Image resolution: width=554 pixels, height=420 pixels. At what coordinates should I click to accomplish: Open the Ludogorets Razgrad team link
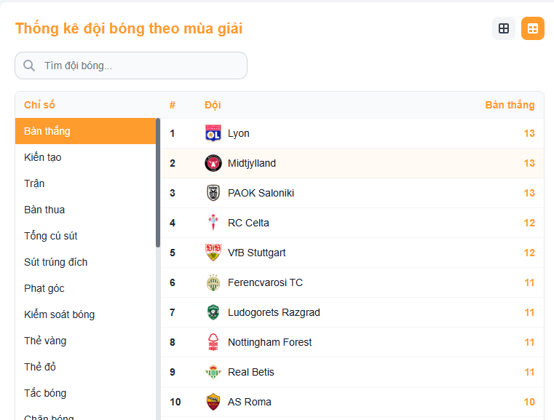coord(274,312)
